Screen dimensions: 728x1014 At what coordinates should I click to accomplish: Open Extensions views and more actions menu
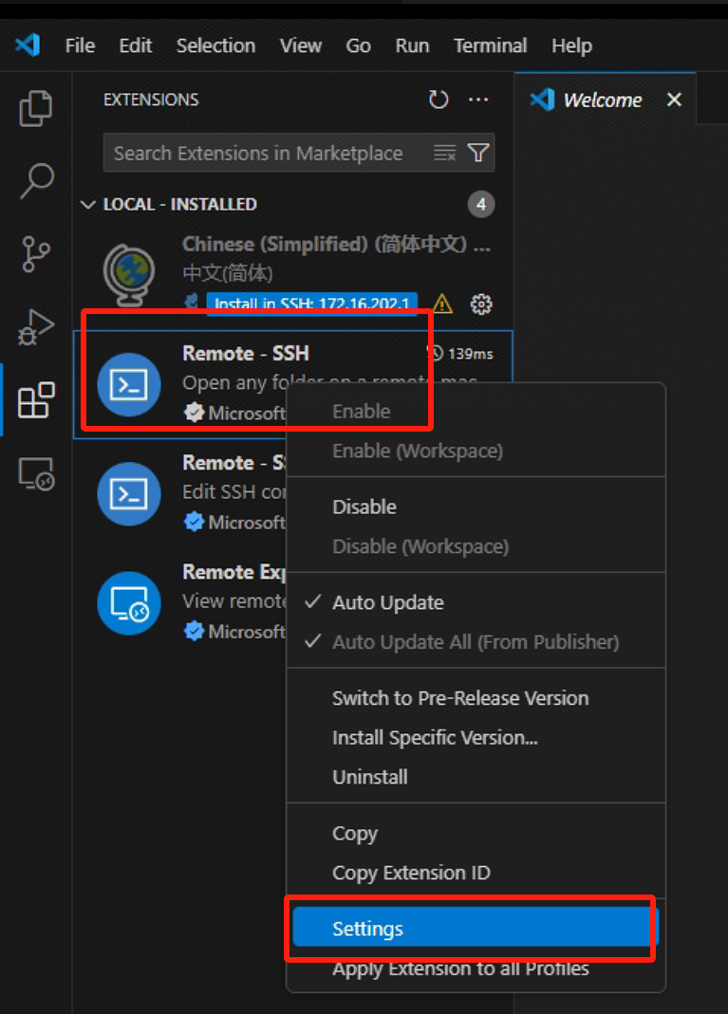point(478,100)
